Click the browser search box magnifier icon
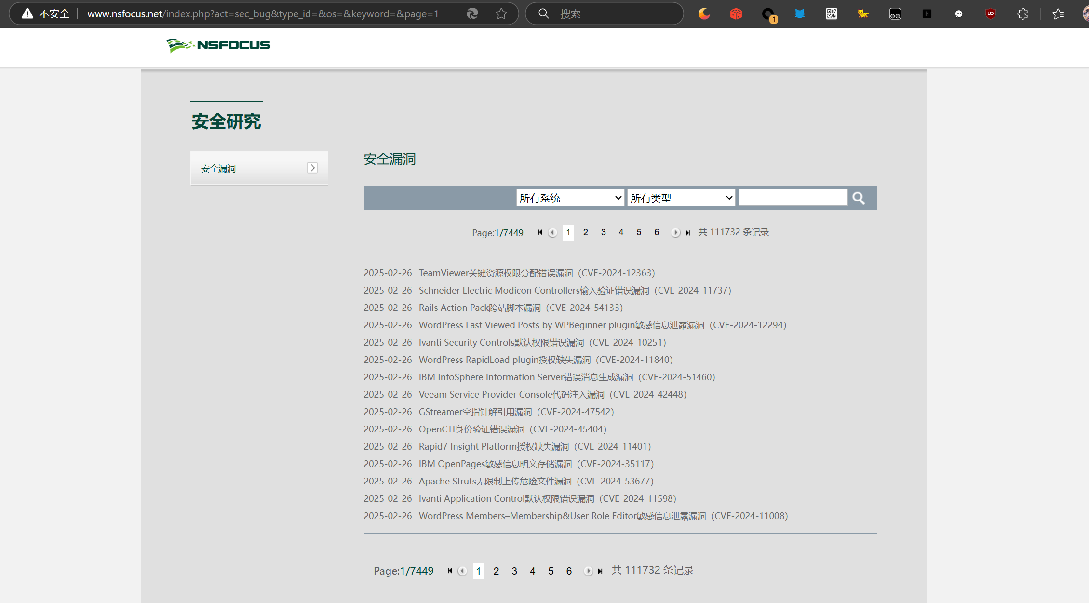1089x603 pixels. (544, 13)
